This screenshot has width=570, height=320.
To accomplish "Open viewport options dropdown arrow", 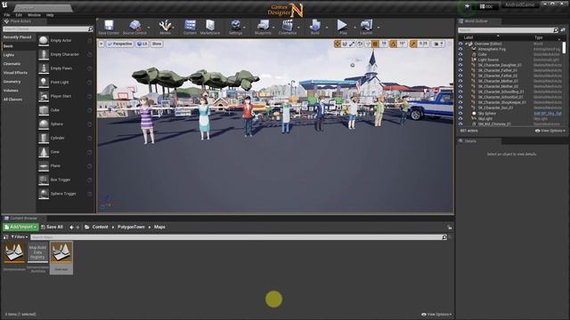I will pyautogui.click(x=102, y=44).
